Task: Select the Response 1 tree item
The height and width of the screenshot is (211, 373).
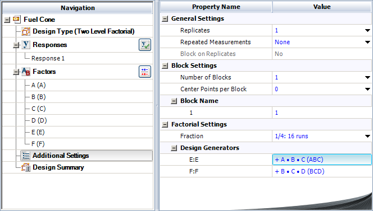Action: (x=48, y=58)
